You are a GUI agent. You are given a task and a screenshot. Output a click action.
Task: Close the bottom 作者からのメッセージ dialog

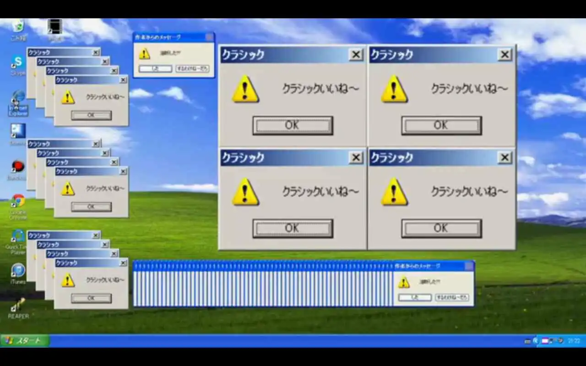pos(469,266)
